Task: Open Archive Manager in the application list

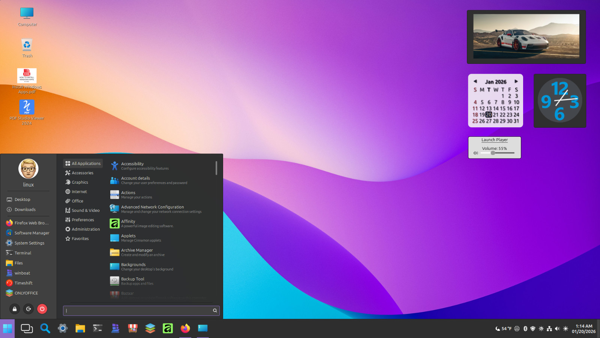Action: 161,252
